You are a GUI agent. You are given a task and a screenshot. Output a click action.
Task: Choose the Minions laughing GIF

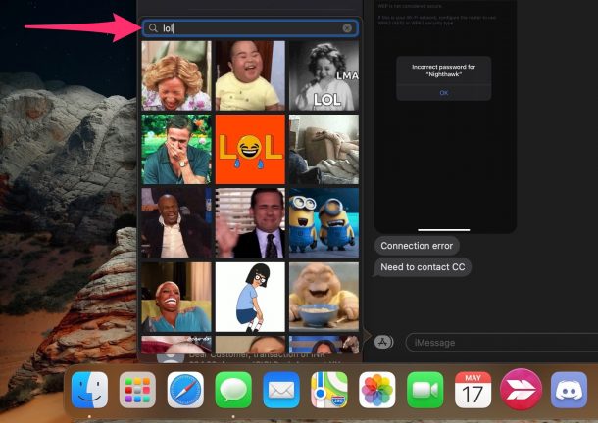pyautogui.click(x=324, y=222)
